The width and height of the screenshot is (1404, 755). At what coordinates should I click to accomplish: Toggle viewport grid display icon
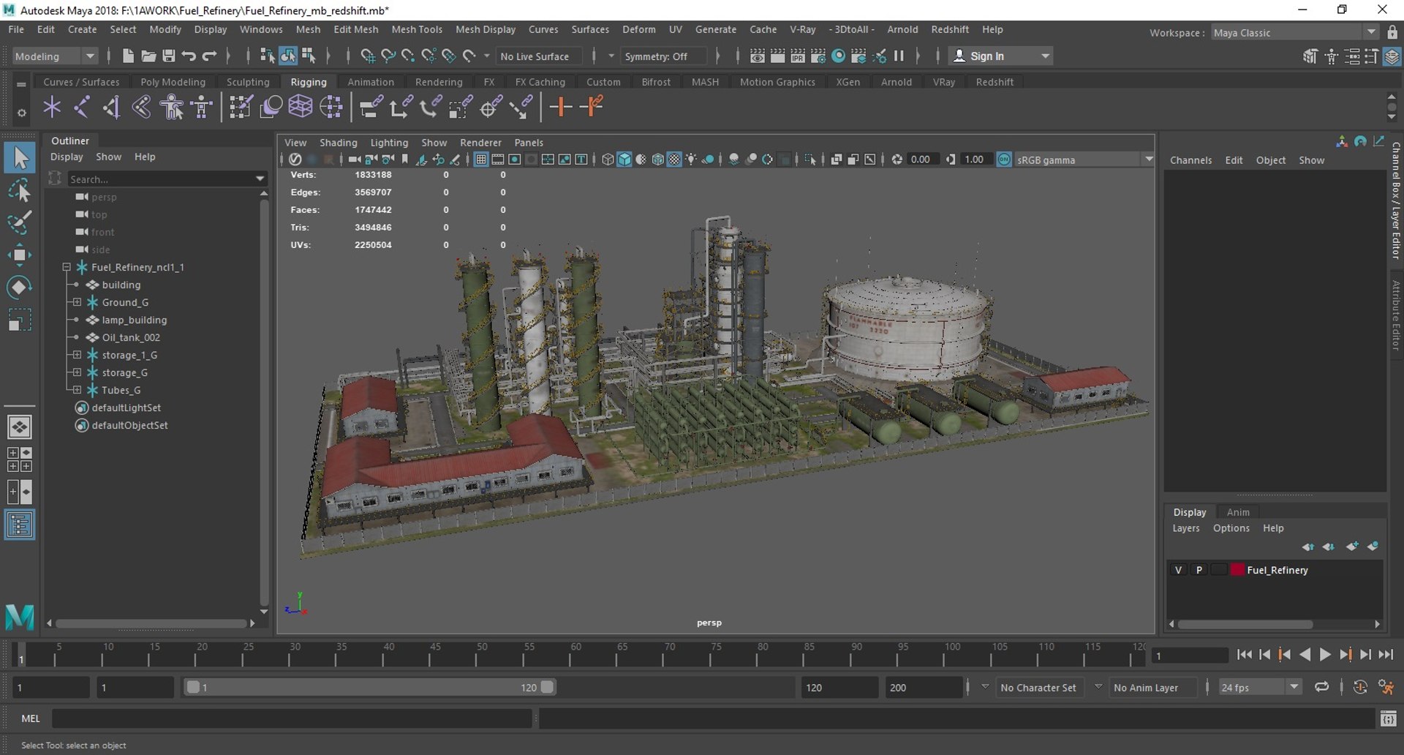[480, 159]
